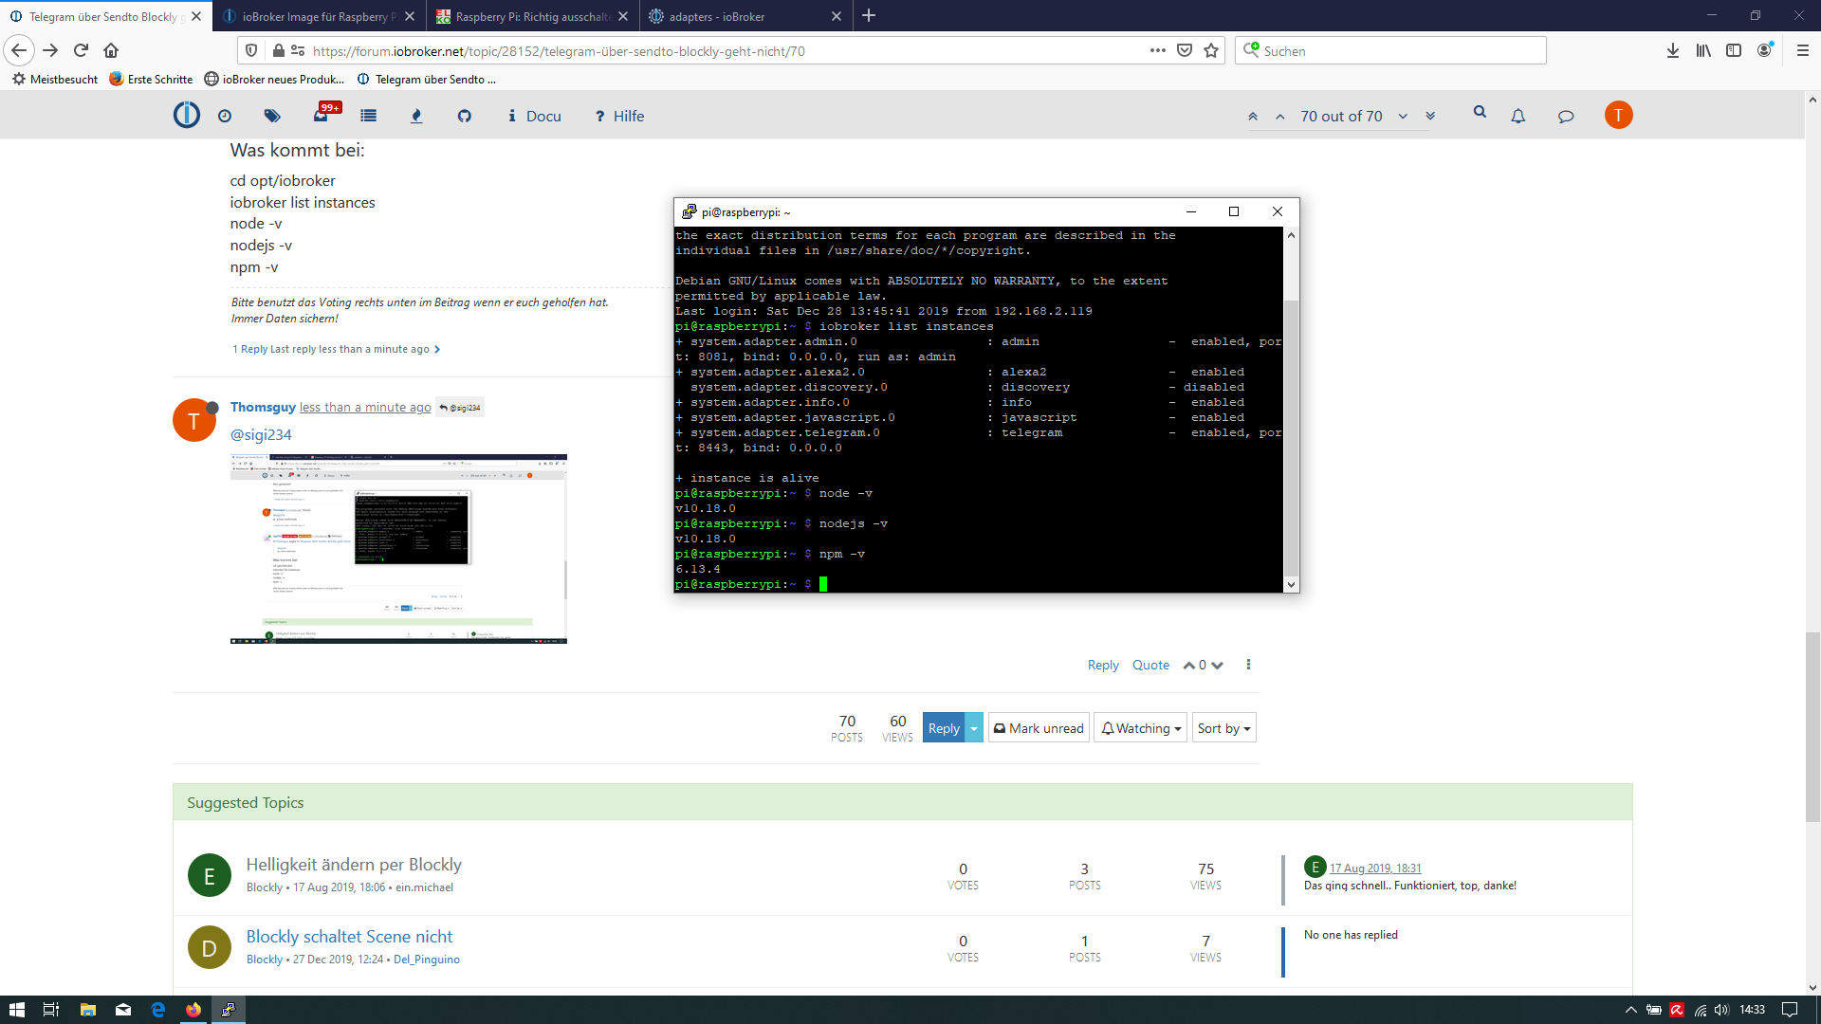Image resolution: width=1821 pixels, height=1024 pixels.
Task: Open the Hilfe navbar link
Action: (620, 116)
